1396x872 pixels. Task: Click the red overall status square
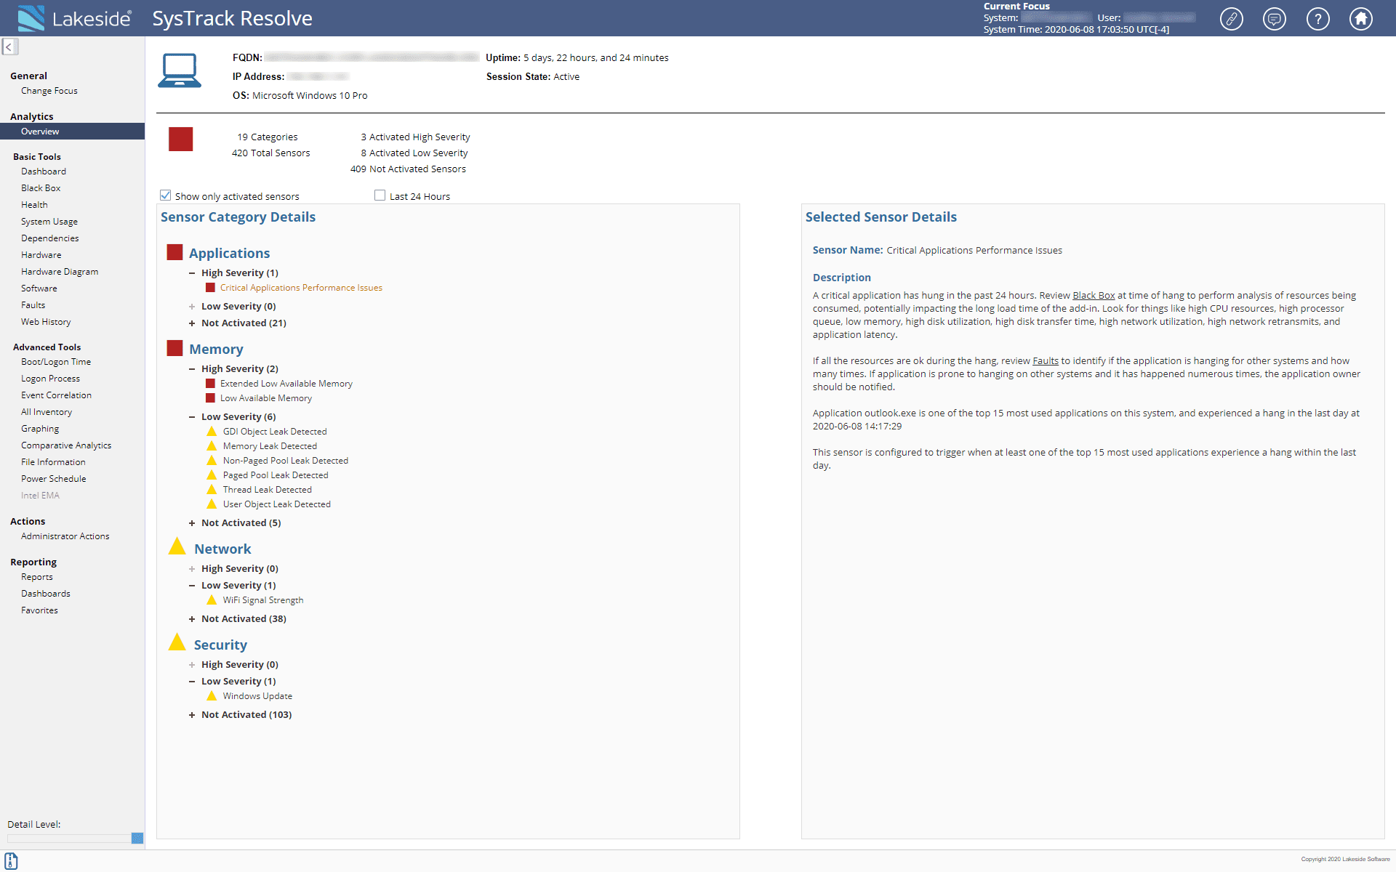tap(180, 139)
